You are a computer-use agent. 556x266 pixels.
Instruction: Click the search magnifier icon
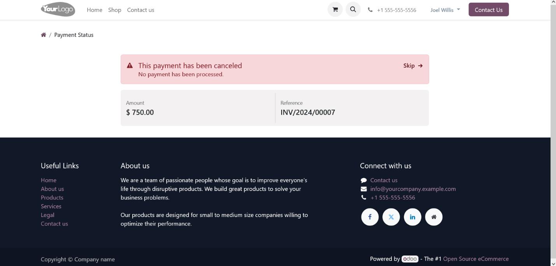pos(353,10)
